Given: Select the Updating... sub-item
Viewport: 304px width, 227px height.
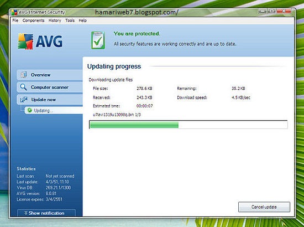Looking at the screenshot, I should (x=54, y=111).
